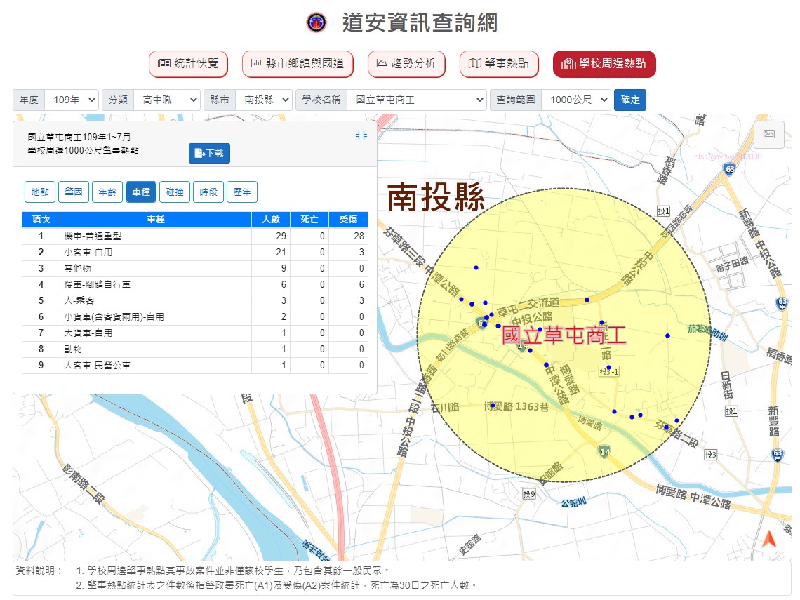Switch to the 肇因 tab
This screenshot has height=600, width=800.
(74, 192)
